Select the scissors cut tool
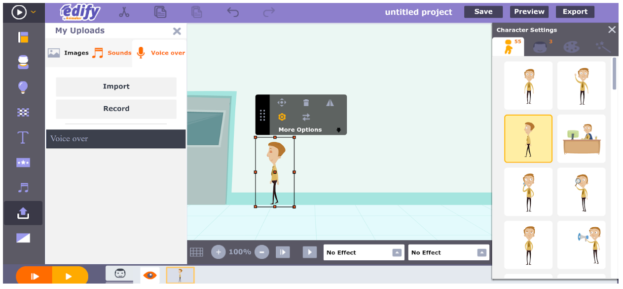Screen dimensions: 623x289 pyautogui.click(x=124, y=12)
